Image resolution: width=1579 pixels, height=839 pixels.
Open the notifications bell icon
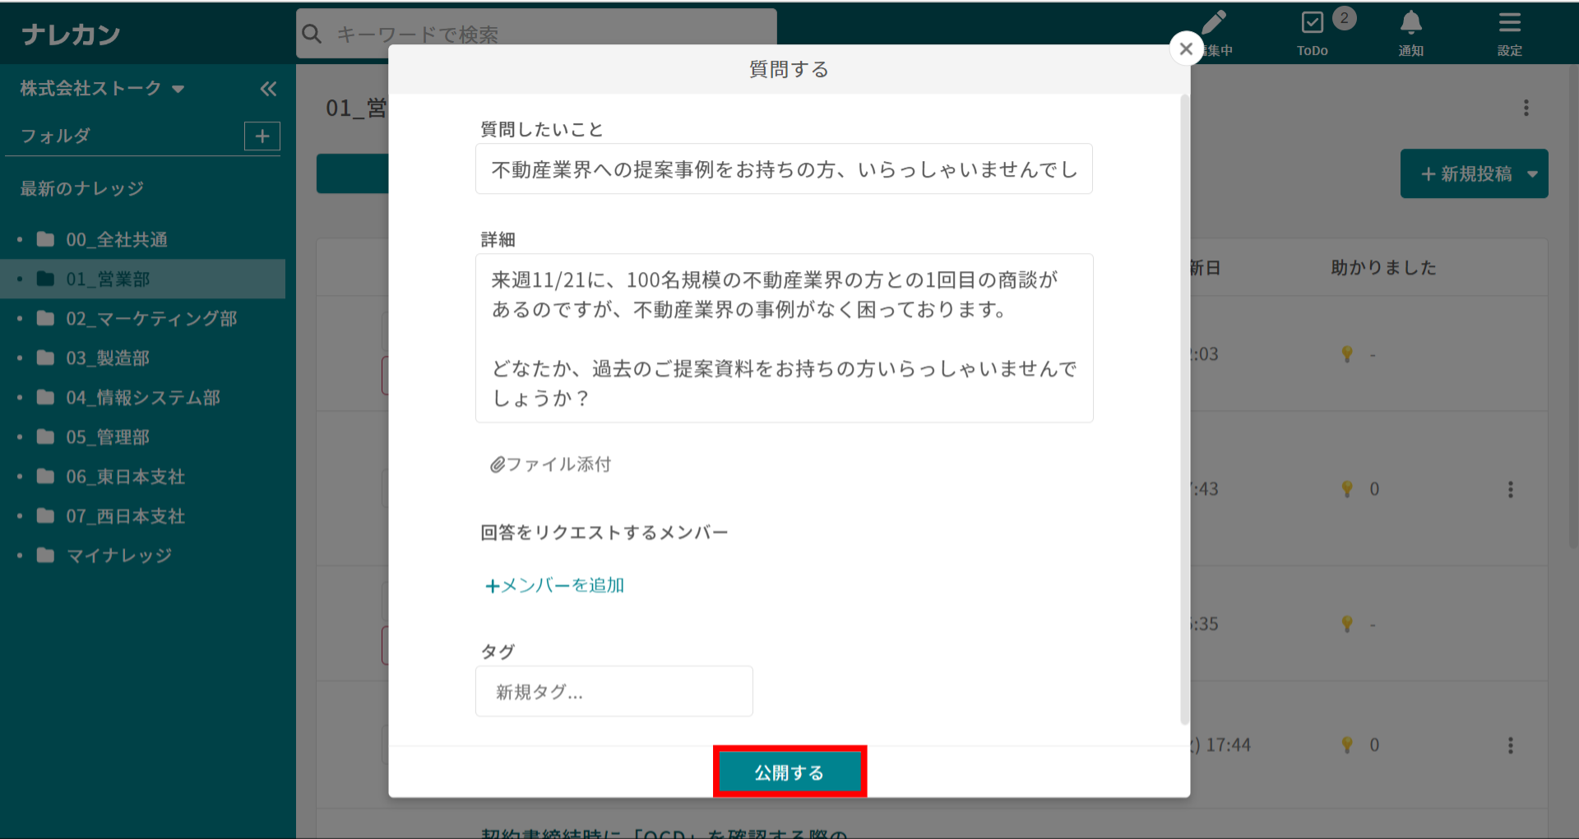[x=1410, y=23]
